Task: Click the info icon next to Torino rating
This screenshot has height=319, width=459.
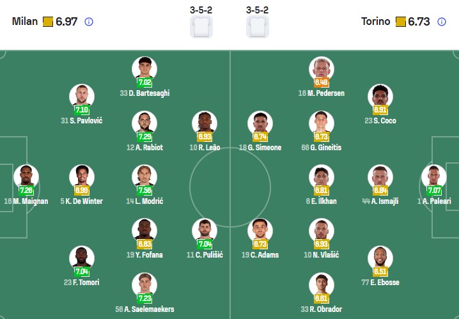Action: [x=441, y=22]
